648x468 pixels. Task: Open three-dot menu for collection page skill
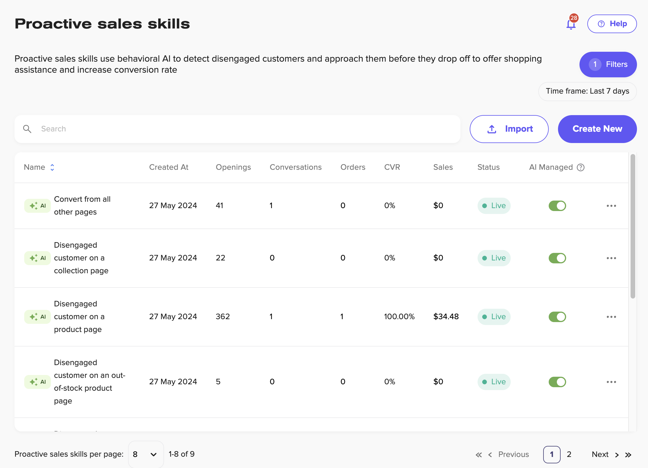point(611,258)
